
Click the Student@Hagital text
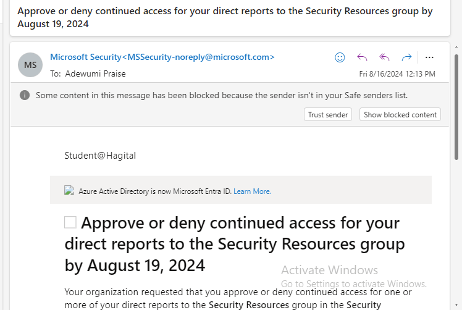pyautogui.click(x=100, y=156)
